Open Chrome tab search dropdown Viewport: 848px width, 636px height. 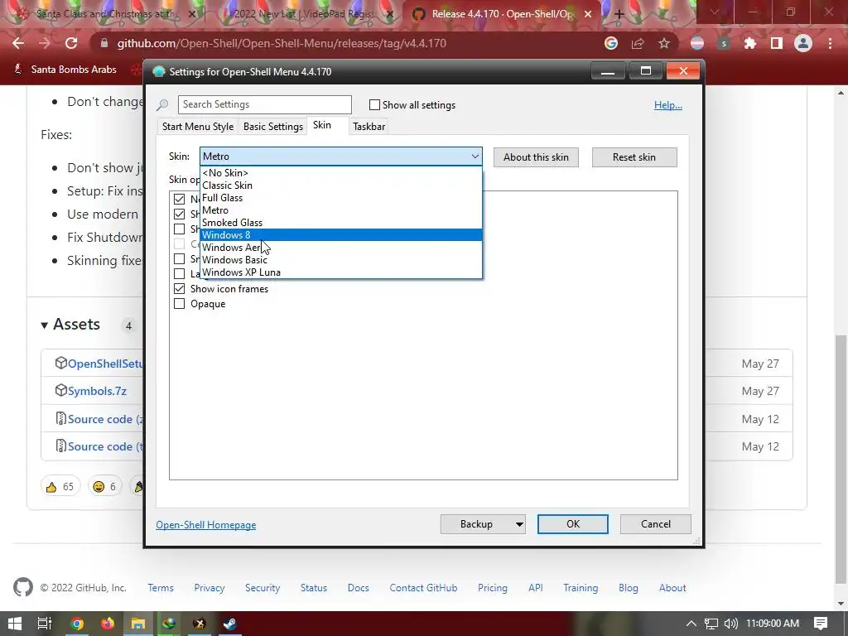(714, 12)
